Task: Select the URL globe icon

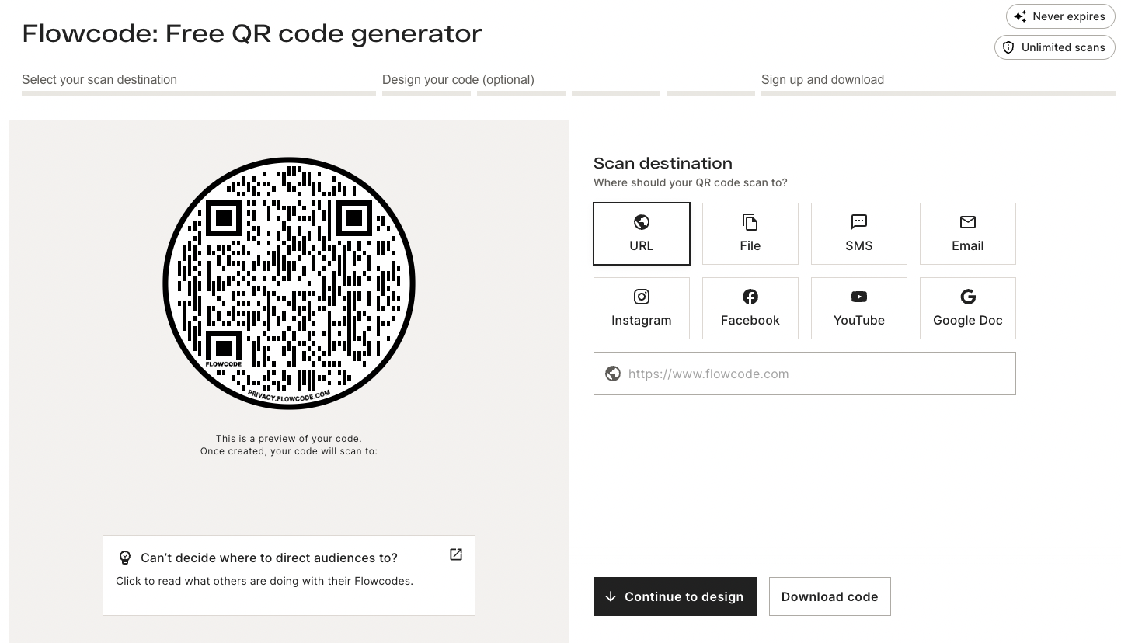Action: coord(642,222)
